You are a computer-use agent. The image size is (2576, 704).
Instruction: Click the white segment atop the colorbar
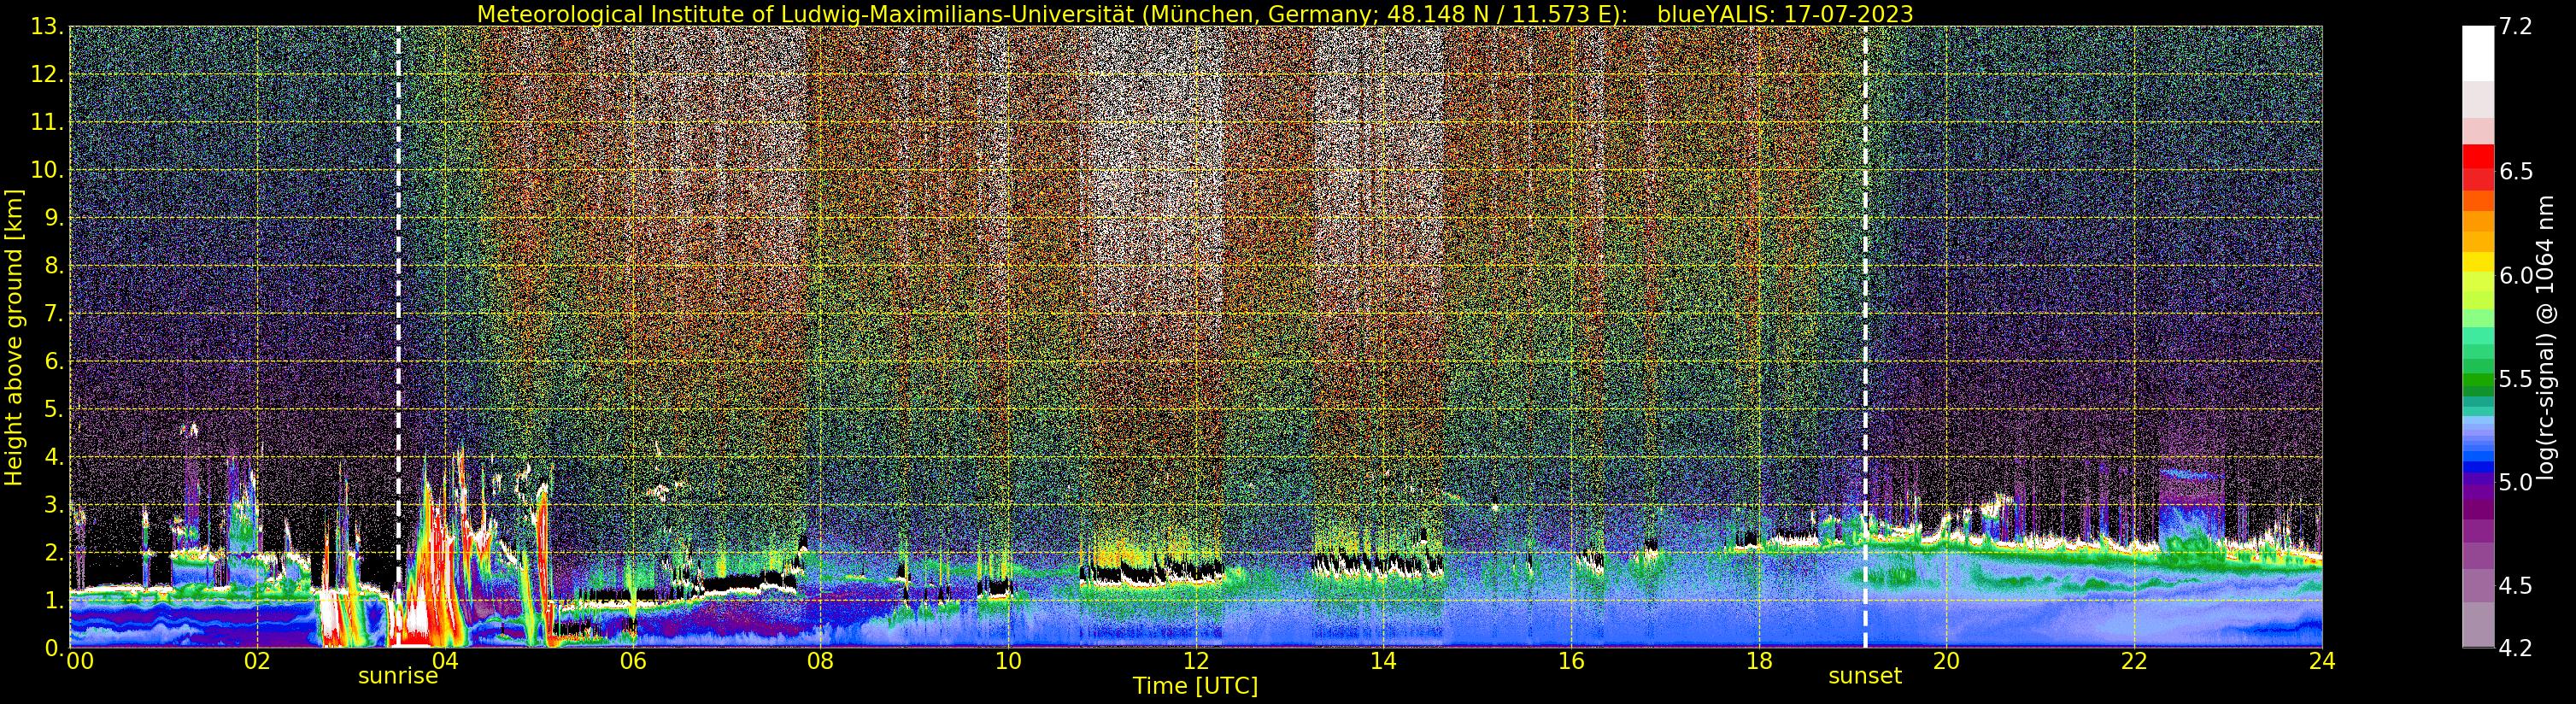[x=2477, y=53]
